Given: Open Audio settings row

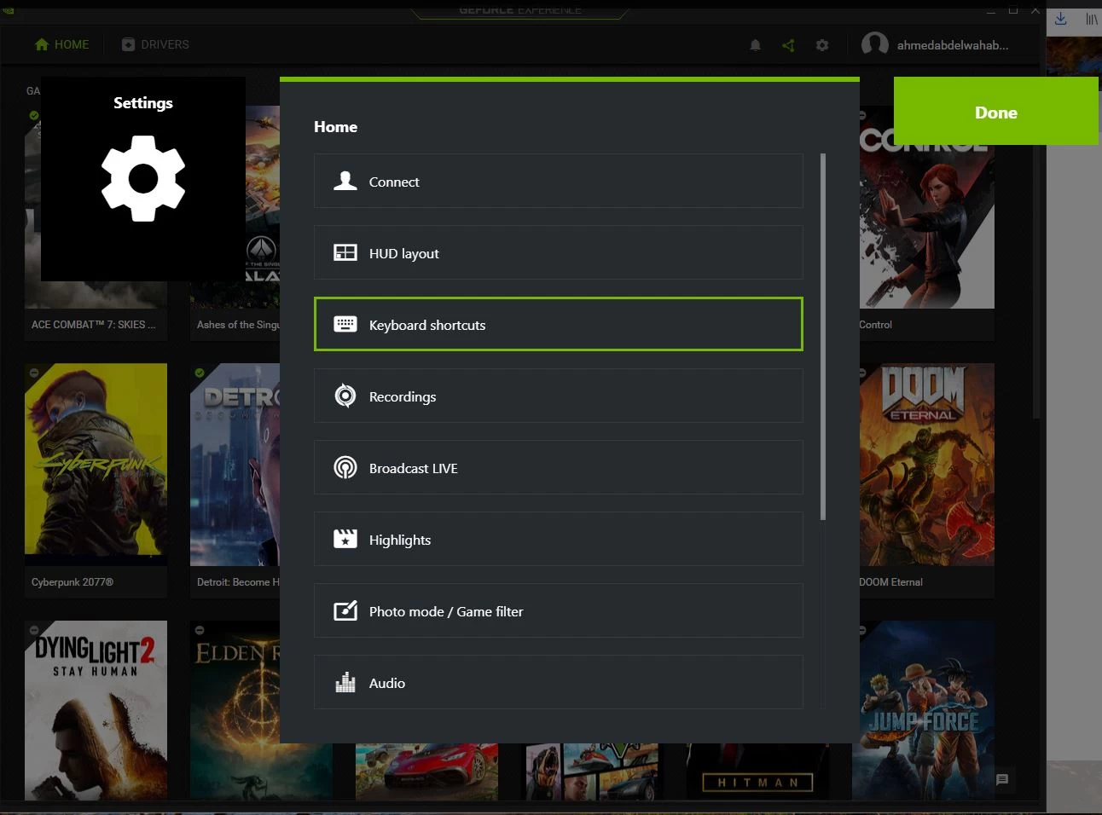Looking at the screenshot, I should click(x=558, y=682).
